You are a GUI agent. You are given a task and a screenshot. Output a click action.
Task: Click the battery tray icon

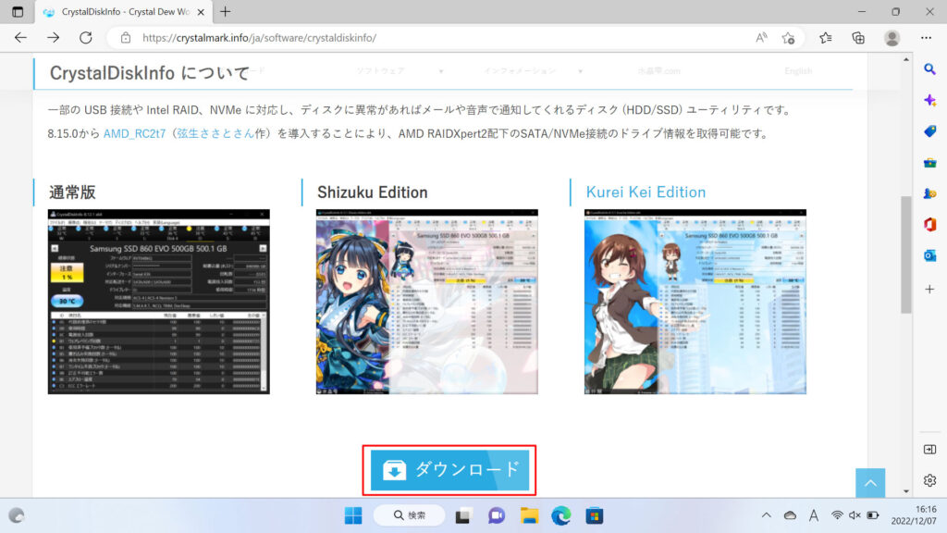873,515
